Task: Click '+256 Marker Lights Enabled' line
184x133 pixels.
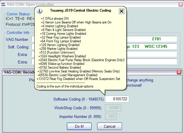Action: pyautogui.click(x=58, y=49)
